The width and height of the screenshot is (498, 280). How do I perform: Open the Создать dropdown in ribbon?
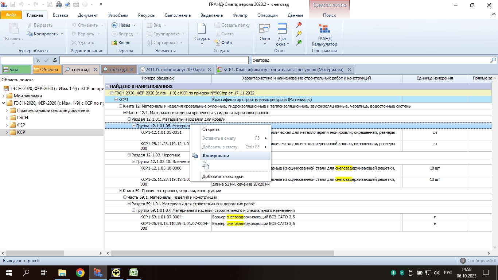coord(202,44)
